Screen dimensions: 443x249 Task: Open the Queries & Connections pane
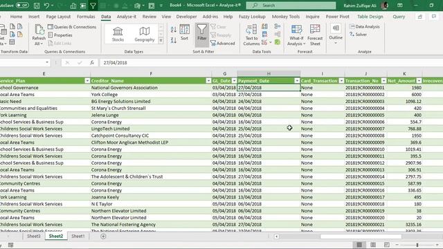click(72, 27)
